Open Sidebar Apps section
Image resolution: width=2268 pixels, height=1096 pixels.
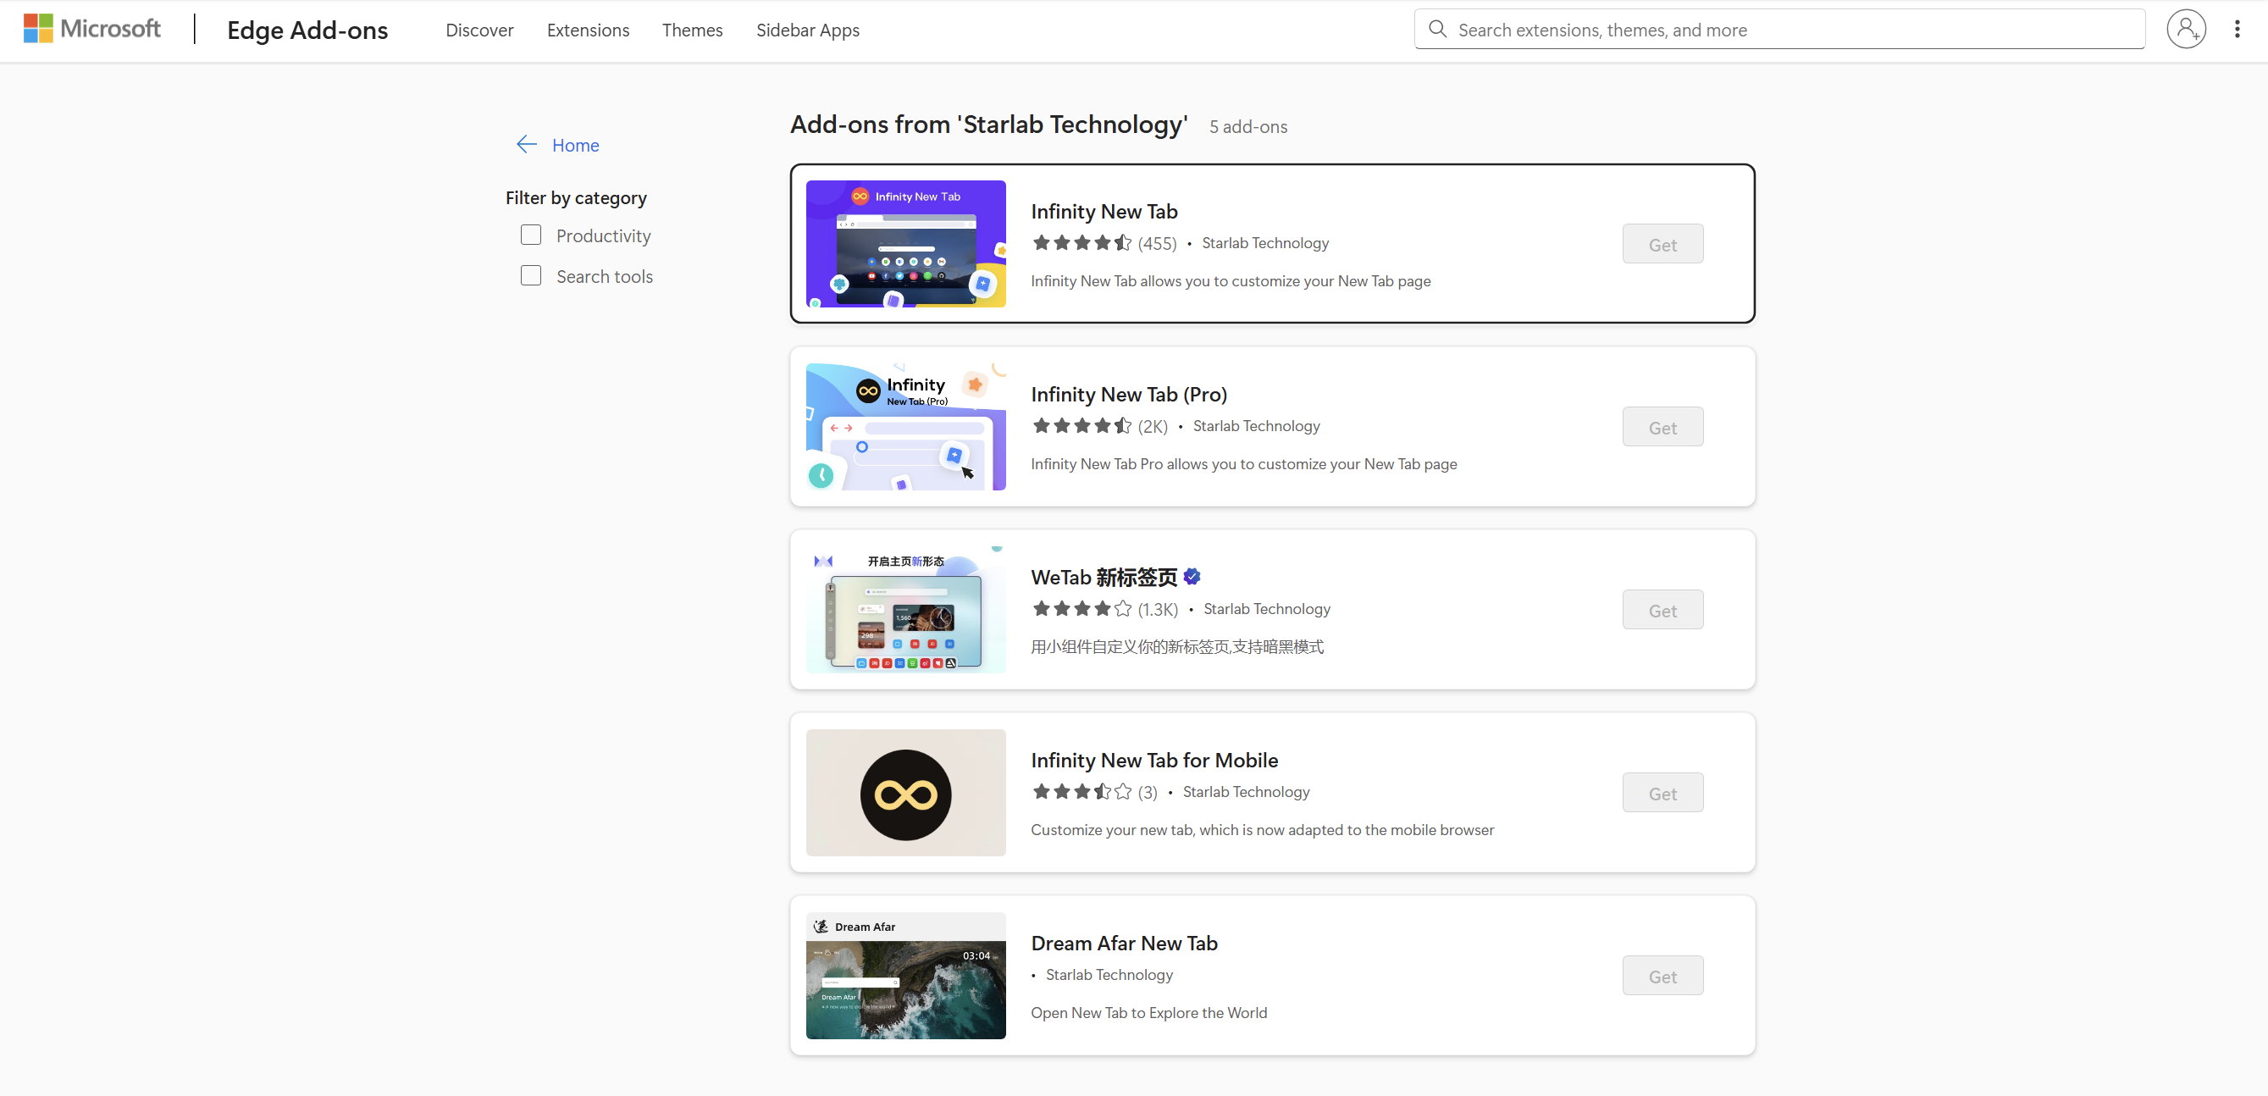point(807,30)
